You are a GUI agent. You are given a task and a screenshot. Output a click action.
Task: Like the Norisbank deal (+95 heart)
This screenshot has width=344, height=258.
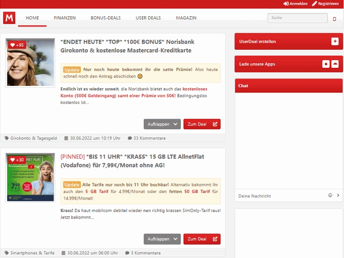pos(17,45)
